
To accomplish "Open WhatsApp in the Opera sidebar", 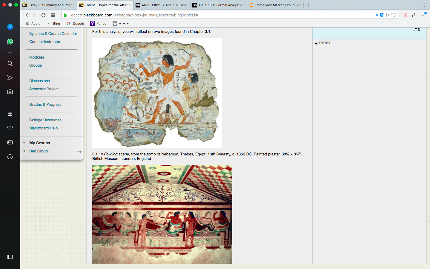I will pos(10,42).
